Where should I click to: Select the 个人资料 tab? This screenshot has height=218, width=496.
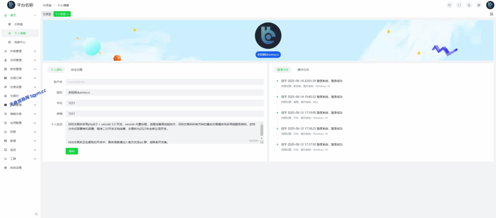56,70
